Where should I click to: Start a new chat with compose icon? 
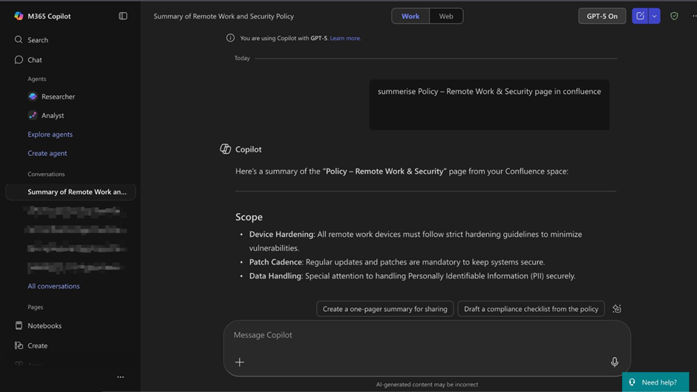(x=640, y=16)
